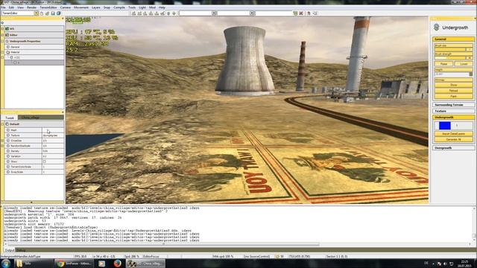
Task: Click the fifth terrain tool icon in toolbar
Action: click(157, 13)
